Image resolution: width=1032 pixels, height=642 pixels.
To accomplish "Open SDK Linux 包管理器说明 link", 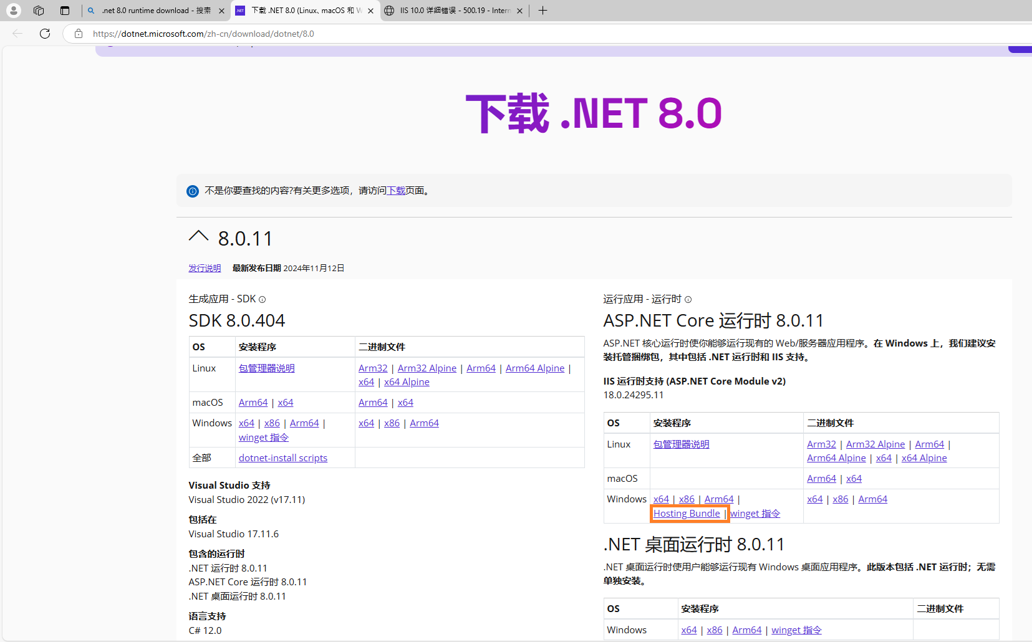I will coord(266,368).
